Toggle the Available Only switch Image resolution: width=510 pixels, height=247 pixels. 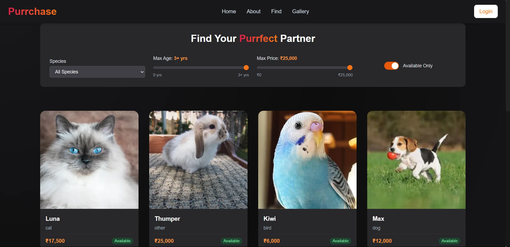391,66
